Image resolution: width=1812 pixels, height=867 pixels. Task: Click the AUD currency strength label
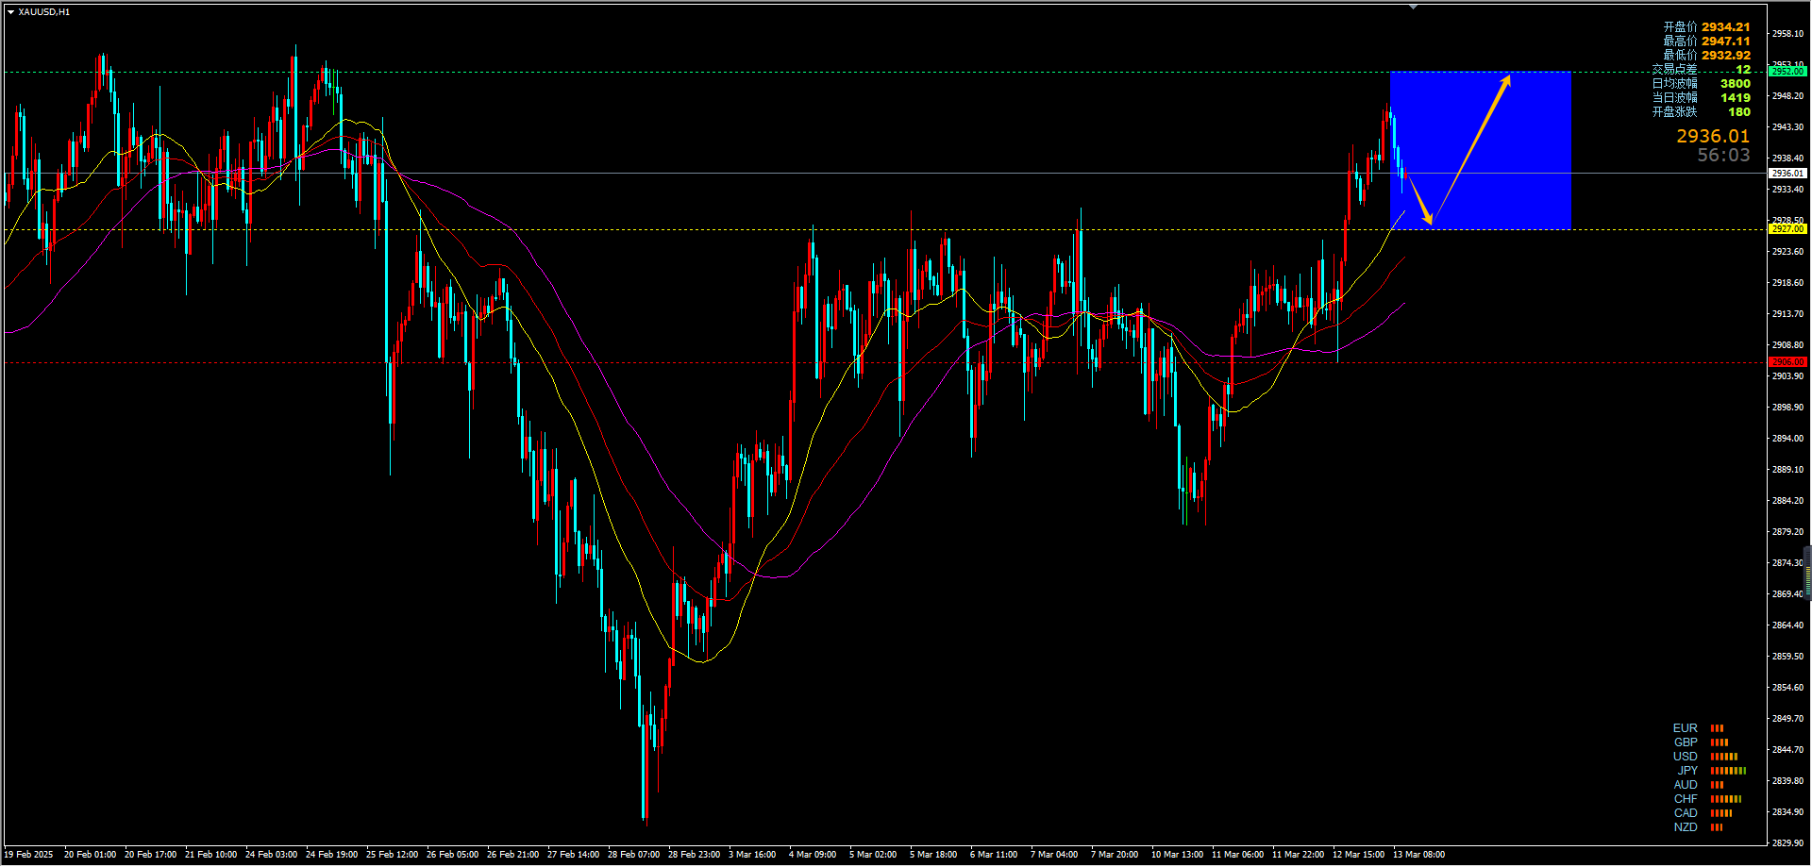[1686, 785]
